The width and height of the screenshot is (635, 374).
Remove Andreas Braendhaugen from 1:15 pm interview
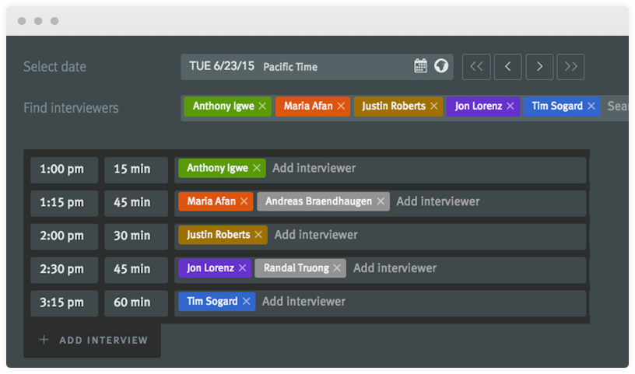(x=381, y=201)
